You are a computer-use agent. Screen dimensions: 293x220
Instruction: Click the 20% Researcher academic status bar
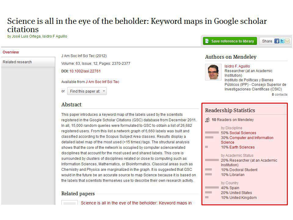pyautogui.click(x=212, y=160)
